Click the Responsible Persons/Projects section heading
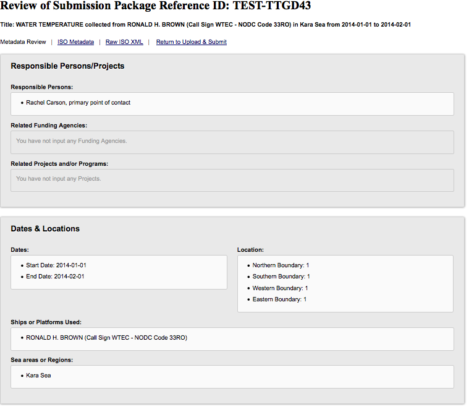This screenshot has width=469, height=409. tap(67, 66)
